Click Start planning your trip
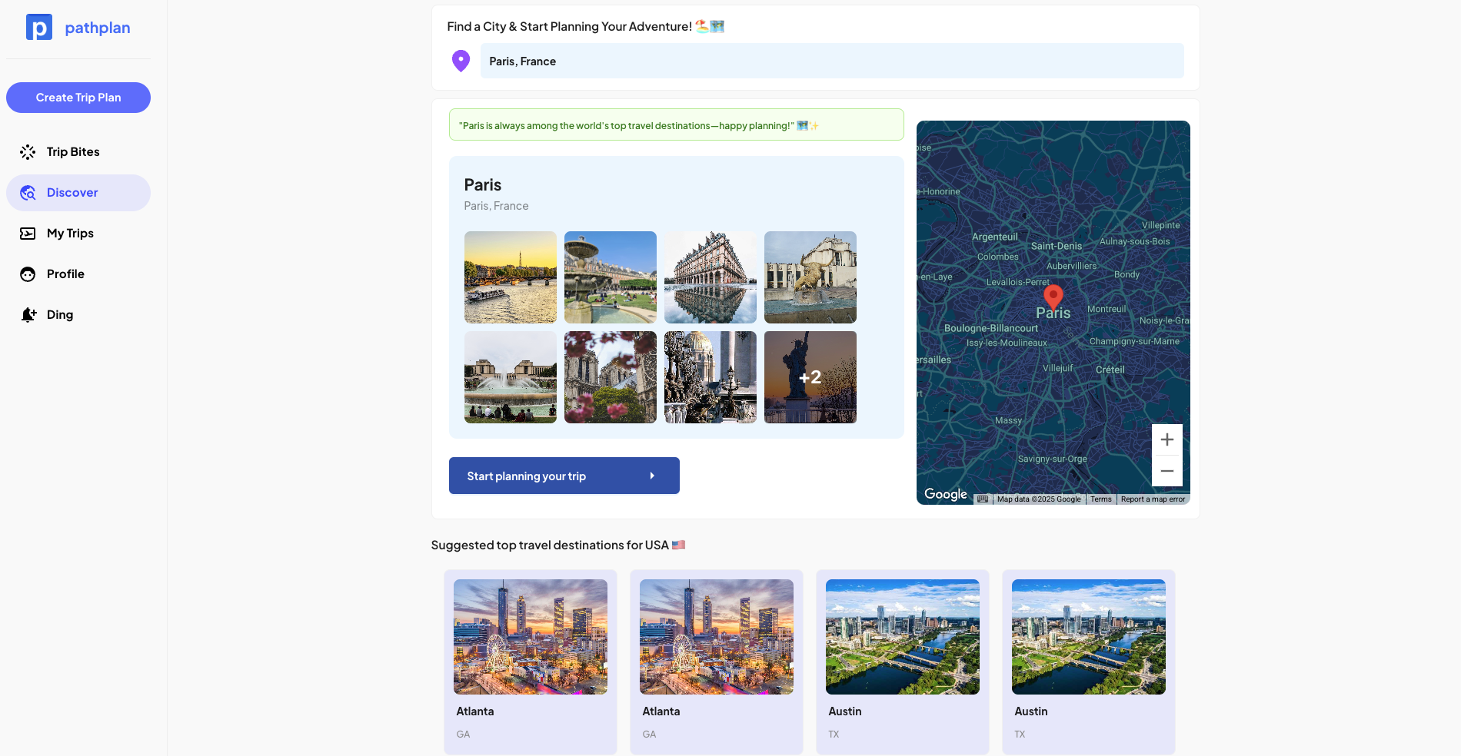1461x756 pixels. [564, 476]
